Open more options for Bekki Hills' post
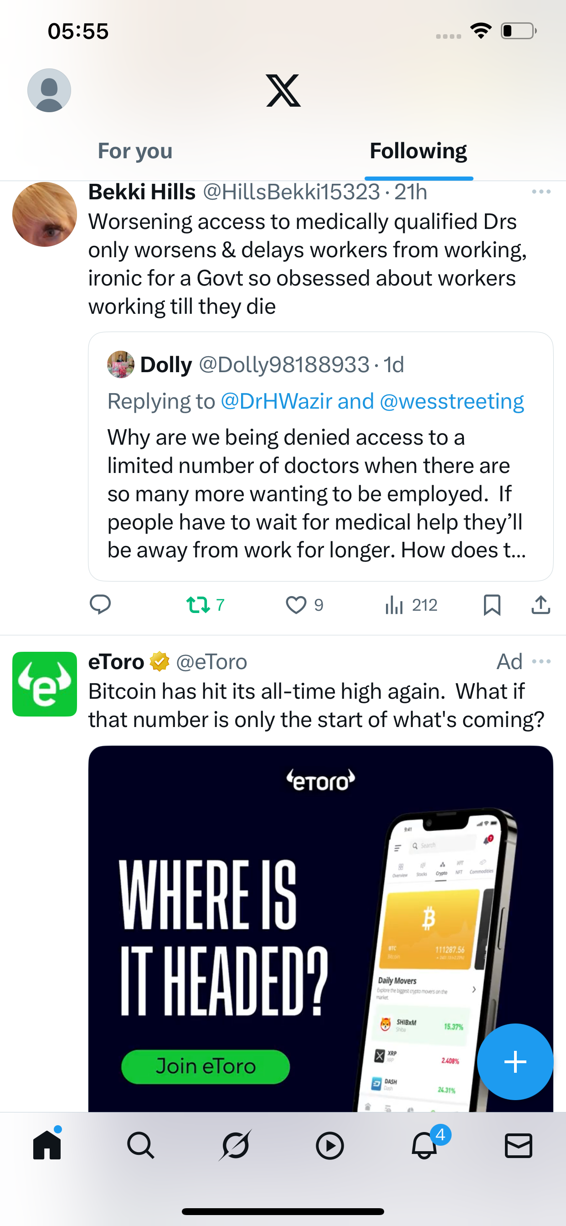566x1226 pixels. click(x=541, y=192)
